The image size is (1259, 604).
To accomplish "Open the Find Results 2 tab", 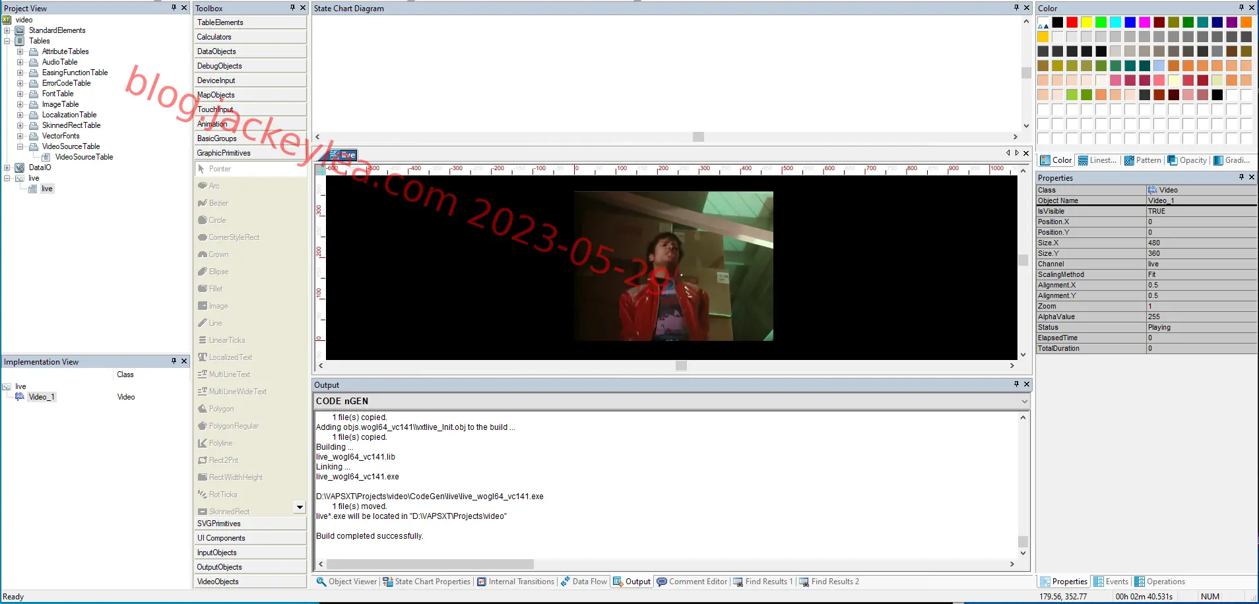I will [x=829, y=582].
